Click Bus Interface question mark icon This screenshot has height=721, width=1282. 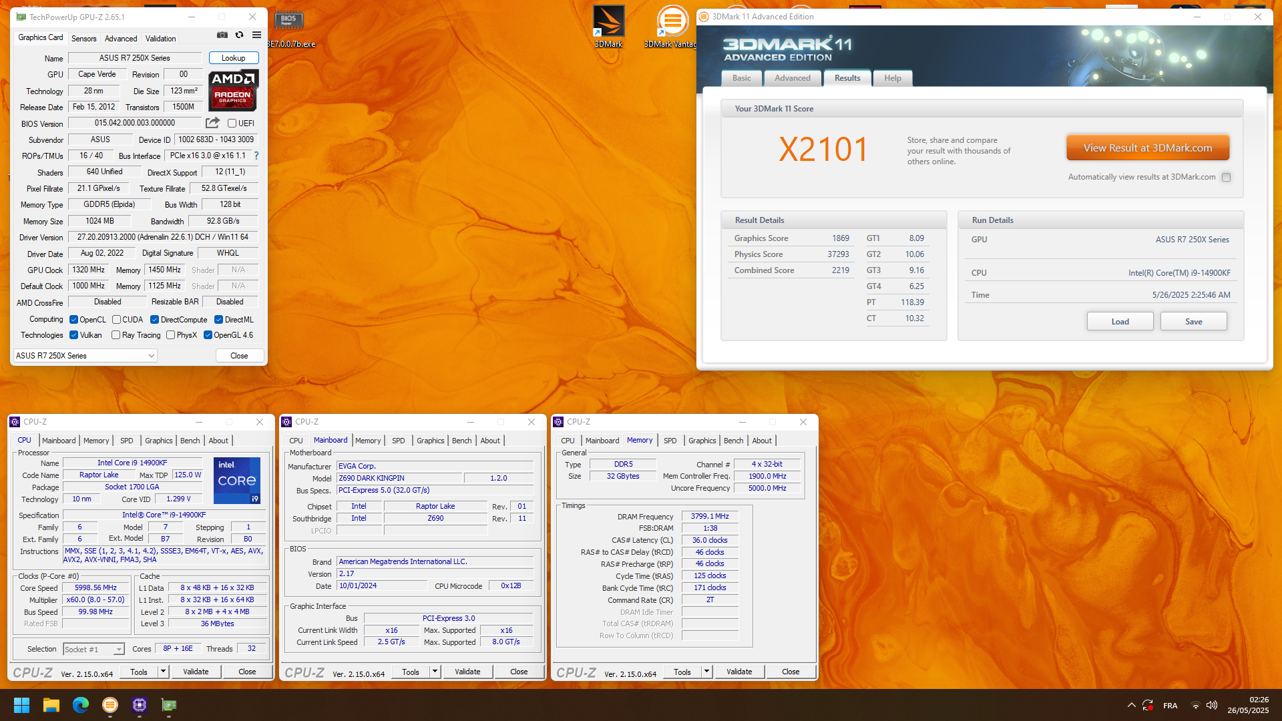[256, 156]
